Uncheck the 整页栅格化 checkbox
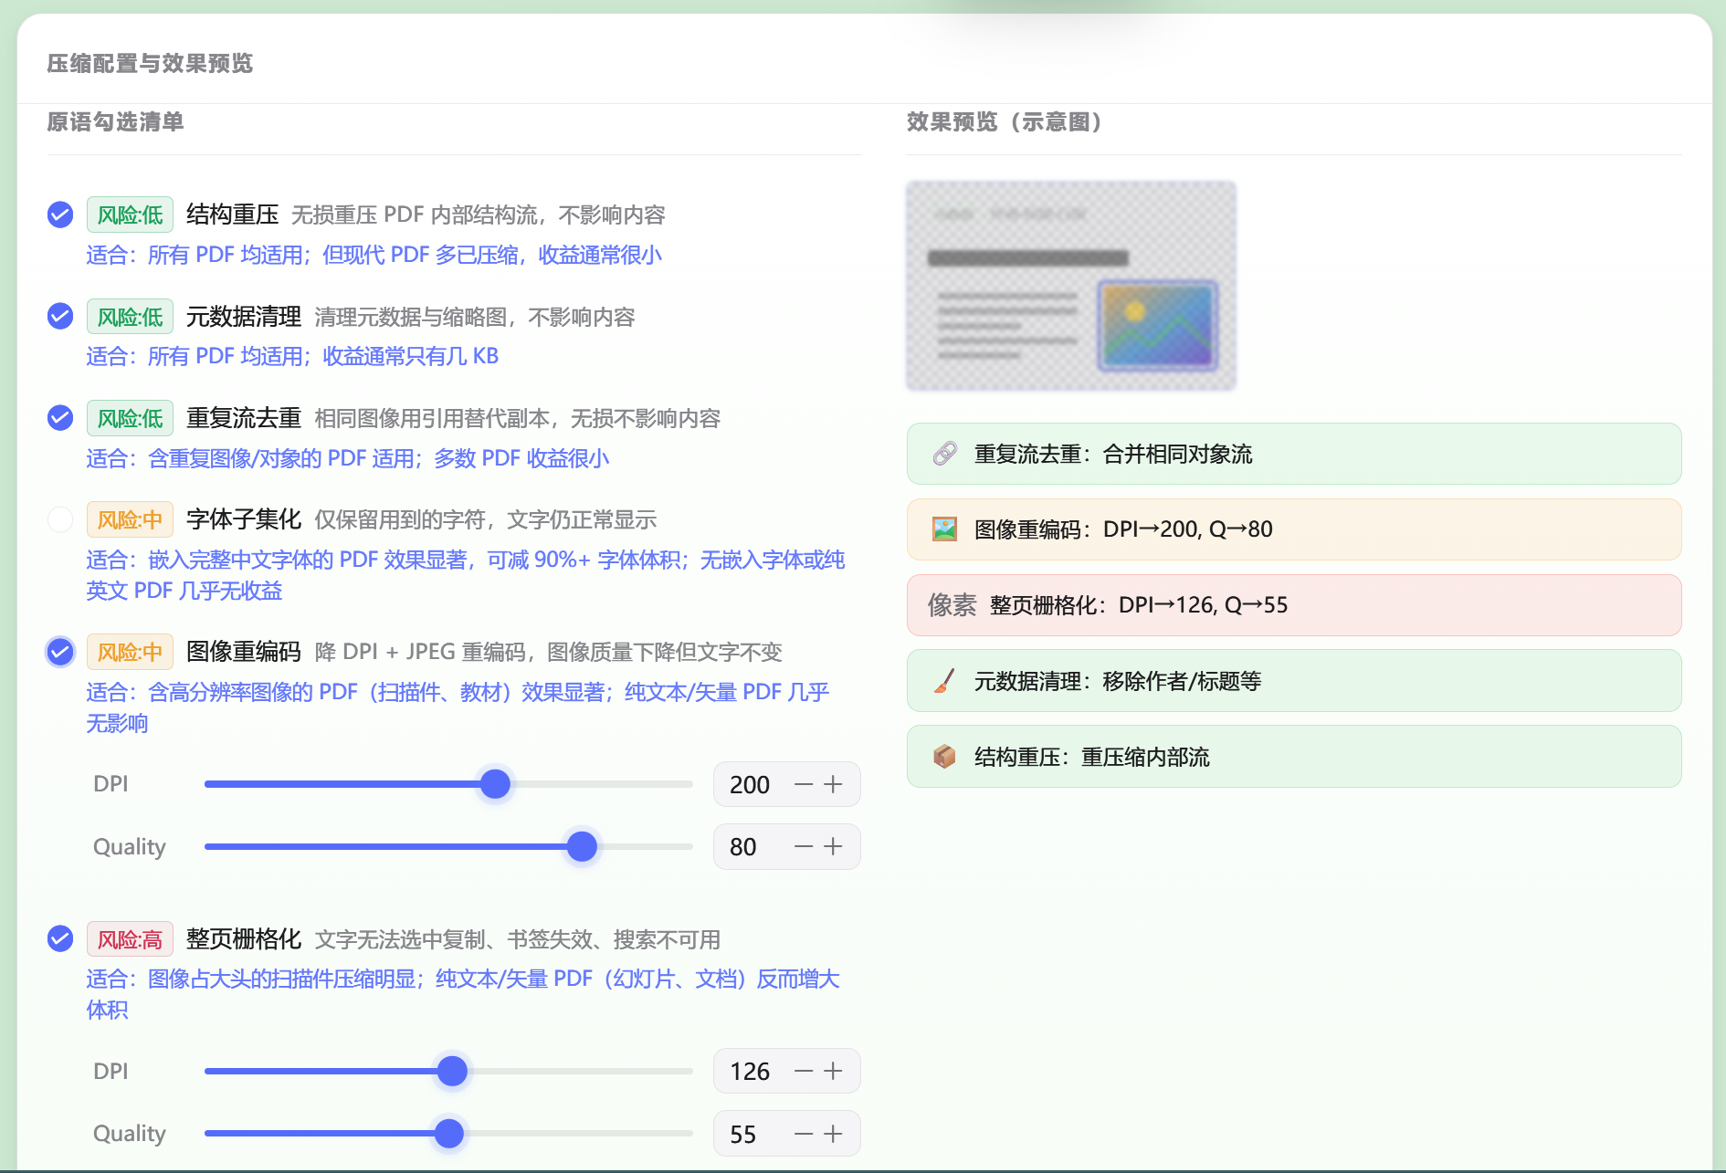Screen dimensions: 1726x1173 coord(60,938)
